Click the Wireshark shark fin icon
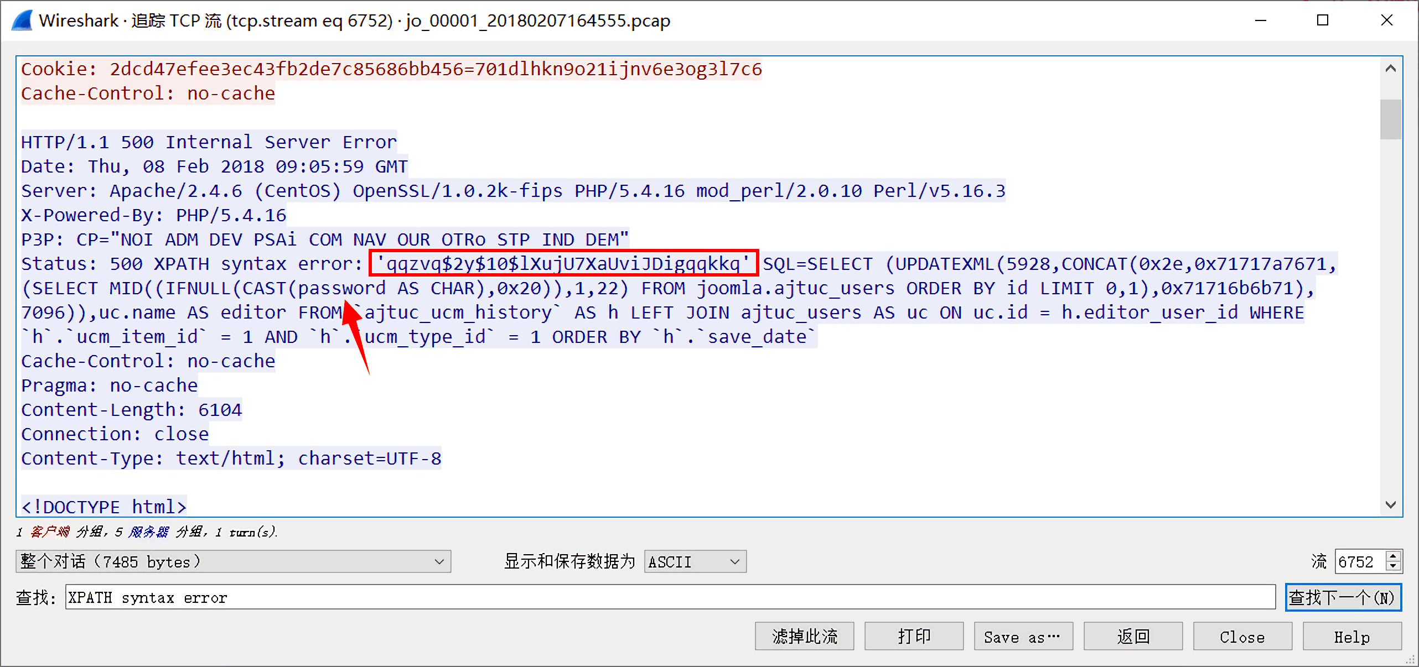Viewport: 1419px width, 667px height. coord(22,20)
